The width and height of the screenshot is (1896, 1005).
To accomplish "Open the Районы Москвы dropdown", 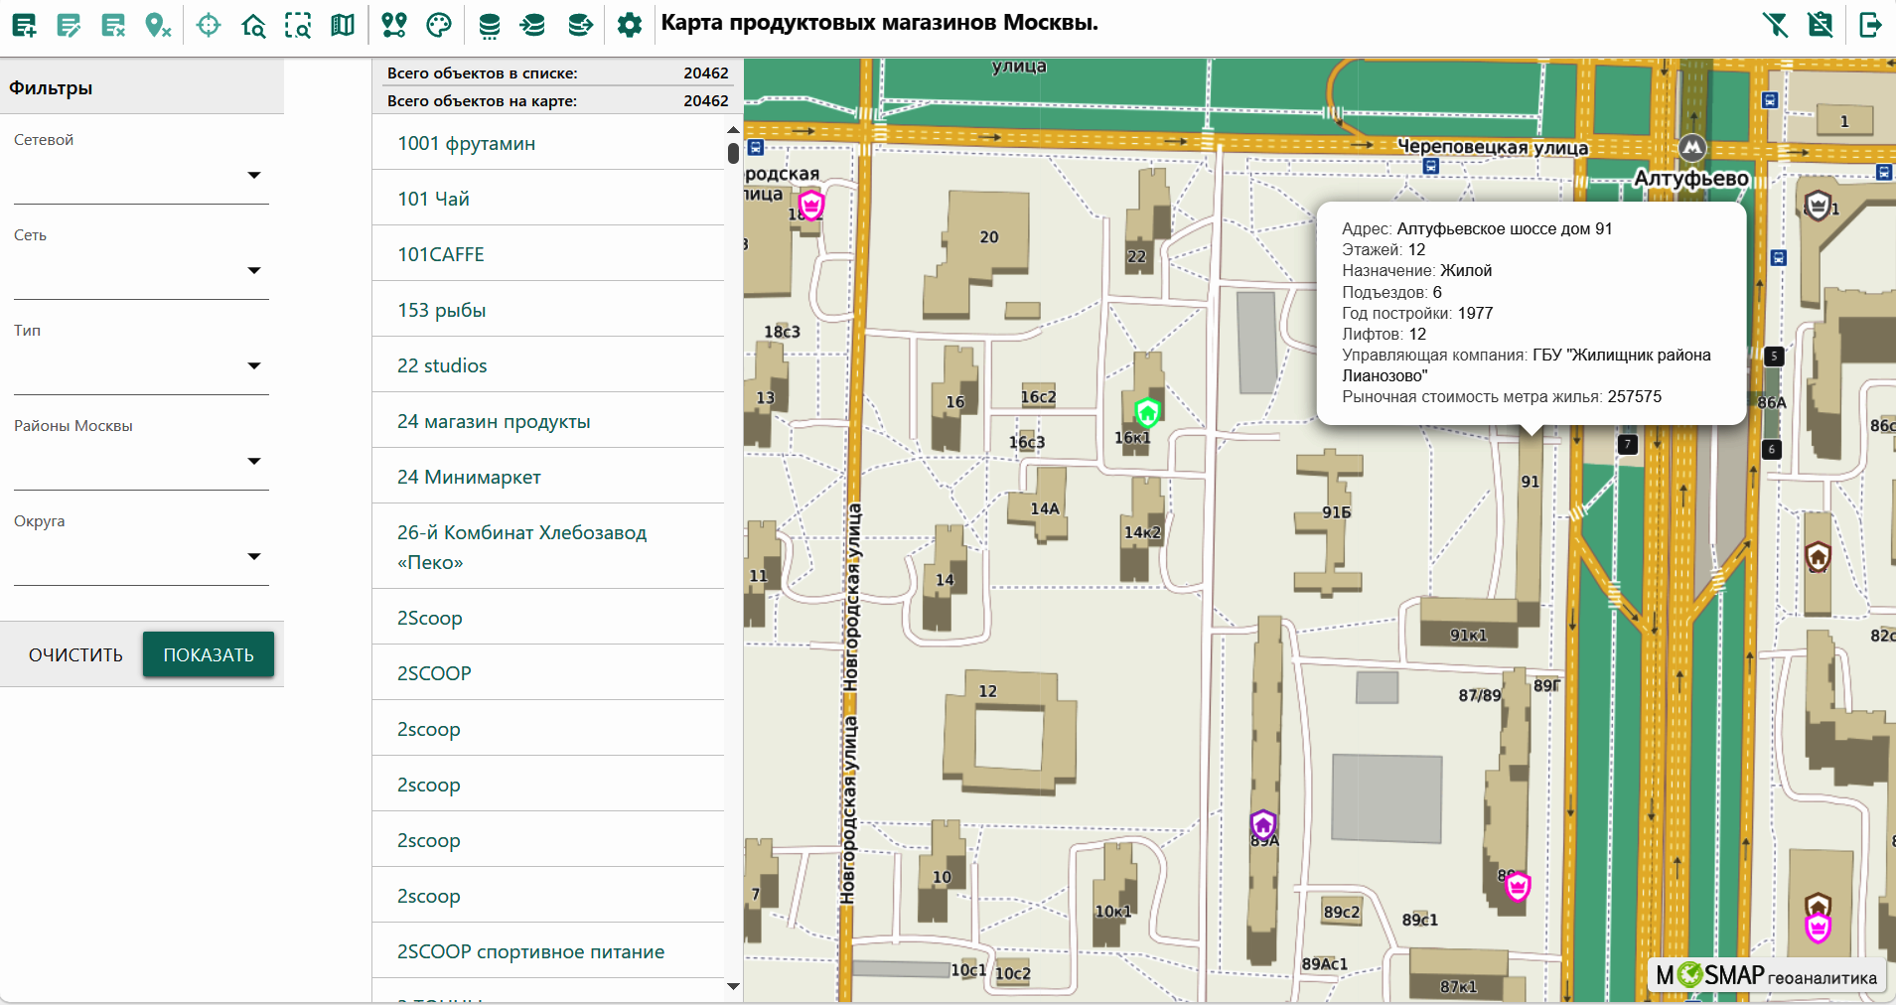I will click(x=254, y=462).
